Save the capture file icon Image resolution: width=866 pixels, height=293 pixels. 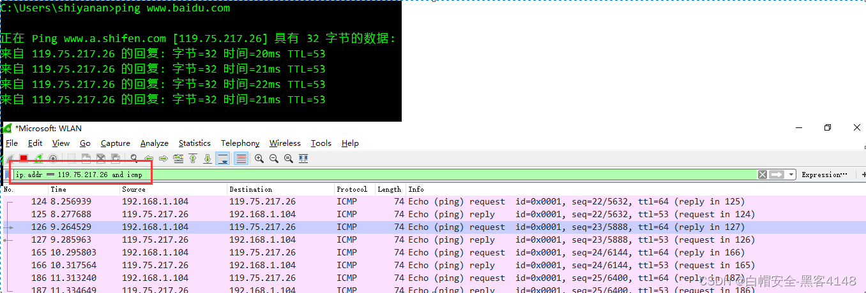(x=86, y=159)
